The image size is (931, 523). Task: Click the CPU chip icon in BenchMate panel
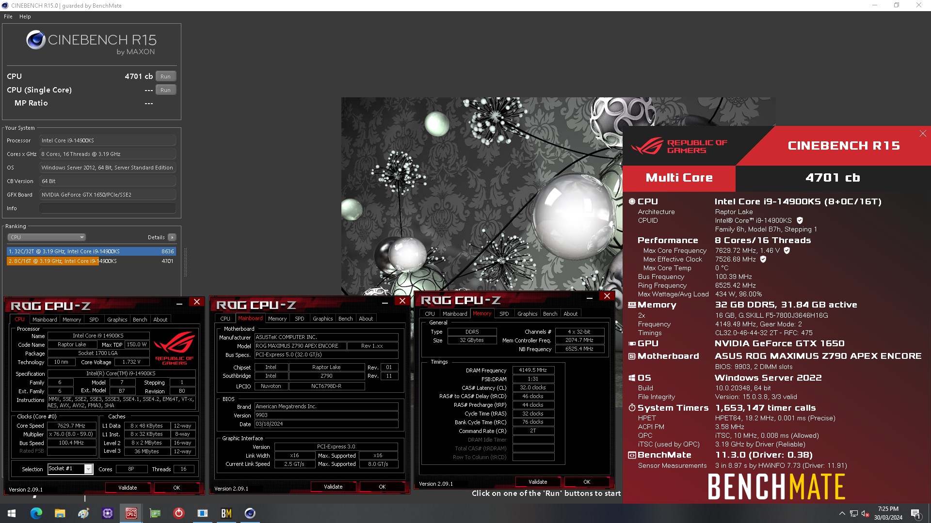632,201
